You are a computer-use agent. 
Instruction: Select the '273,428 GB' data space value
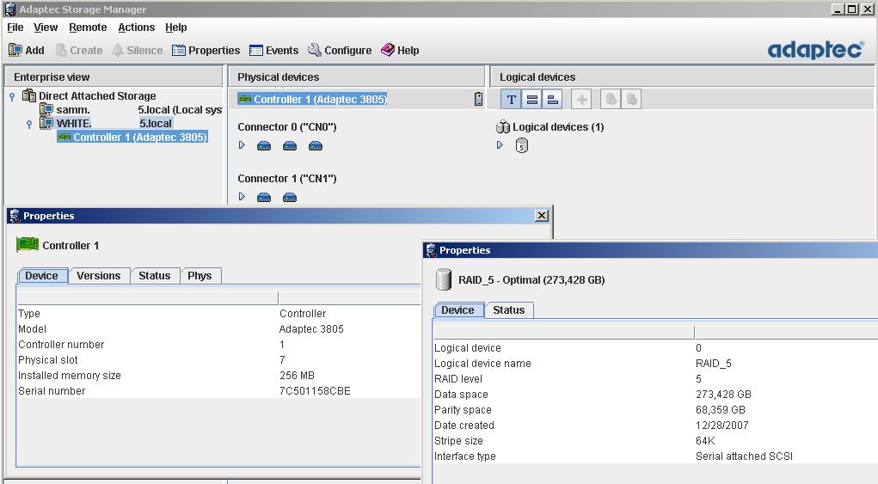(x=723, y=395)
